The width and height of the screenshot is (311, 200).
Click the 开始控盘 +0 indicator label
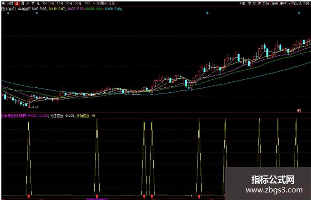point(86,116)
